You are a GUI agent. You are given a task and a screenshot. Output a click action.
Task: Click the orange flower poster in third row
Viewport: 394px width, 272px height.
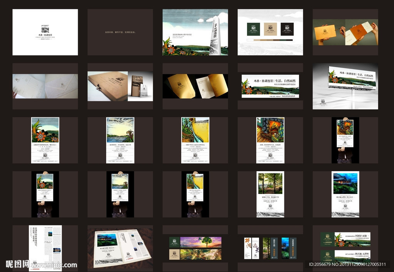pyautogui.click(x=45, y=140)
